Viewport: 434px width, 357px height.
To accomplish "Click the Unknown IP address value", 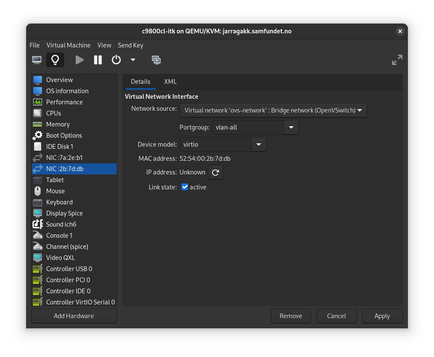I will coord(192,172).
